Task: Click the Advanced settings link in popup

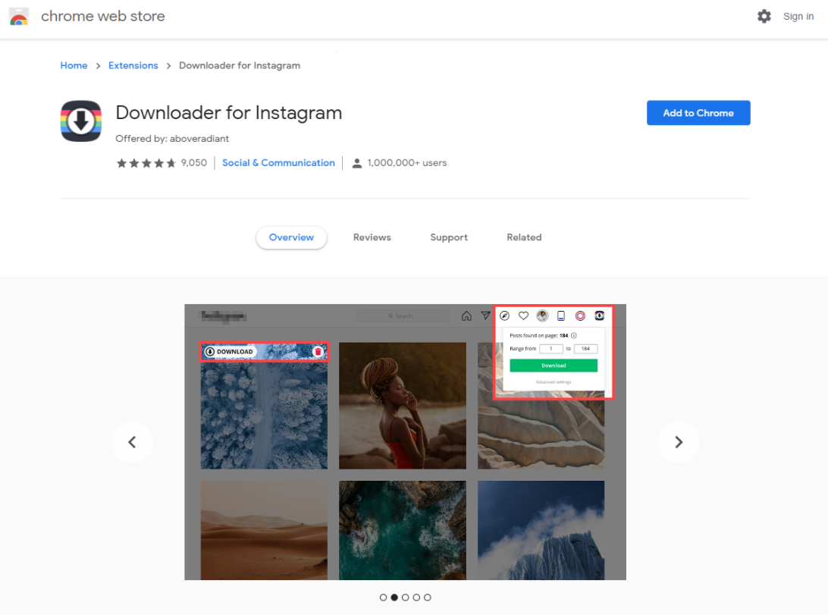Action: click(x=554, y=382)
